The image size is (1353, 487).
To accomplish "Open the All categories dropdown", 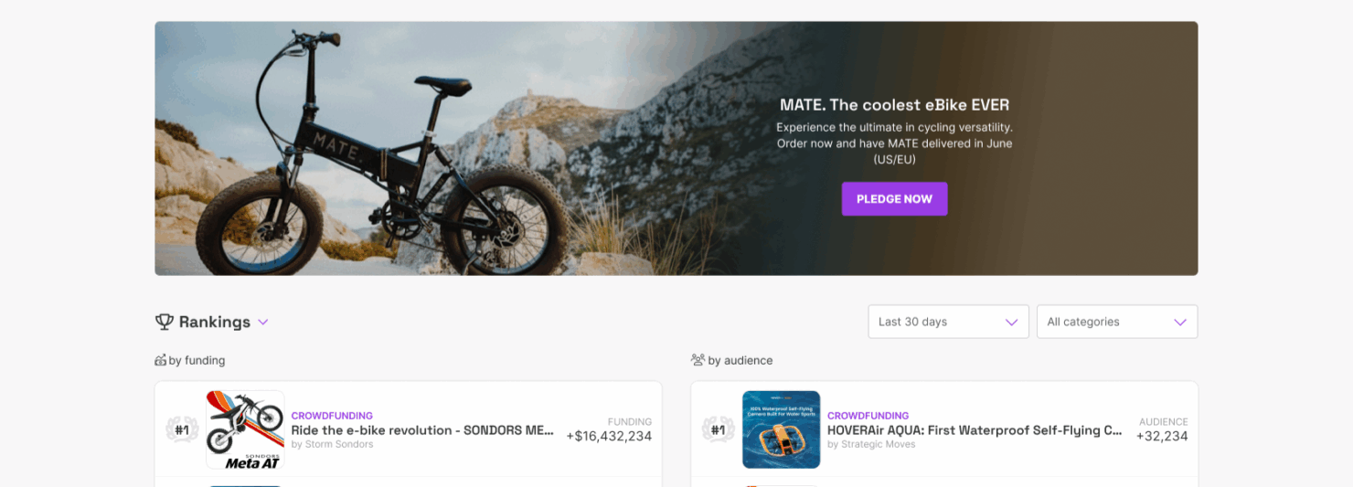I will [x=1117, y=322].
